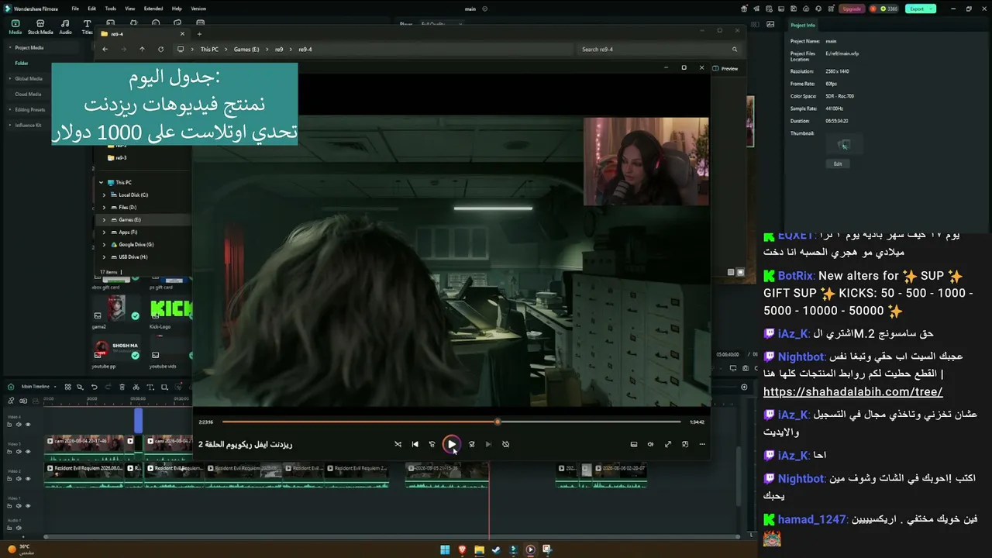Click the media player seek bar handle
This screenshot has height=558, width=992.
498,422
